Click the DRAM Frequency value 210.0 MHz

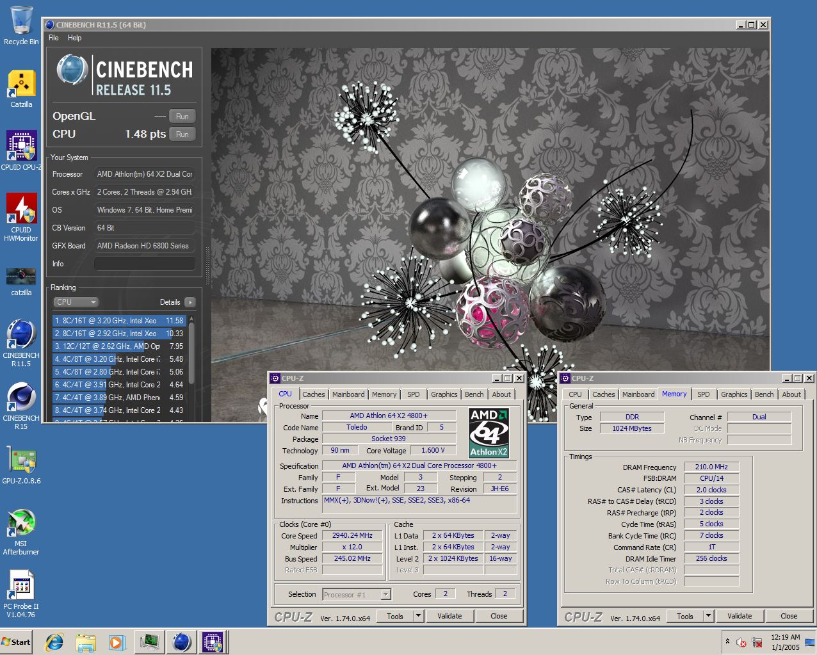(x=711, y=467)
